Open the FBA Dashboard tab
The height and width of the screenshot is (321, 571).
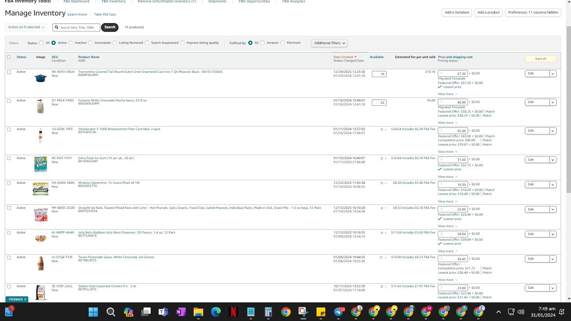pos(76,2)
